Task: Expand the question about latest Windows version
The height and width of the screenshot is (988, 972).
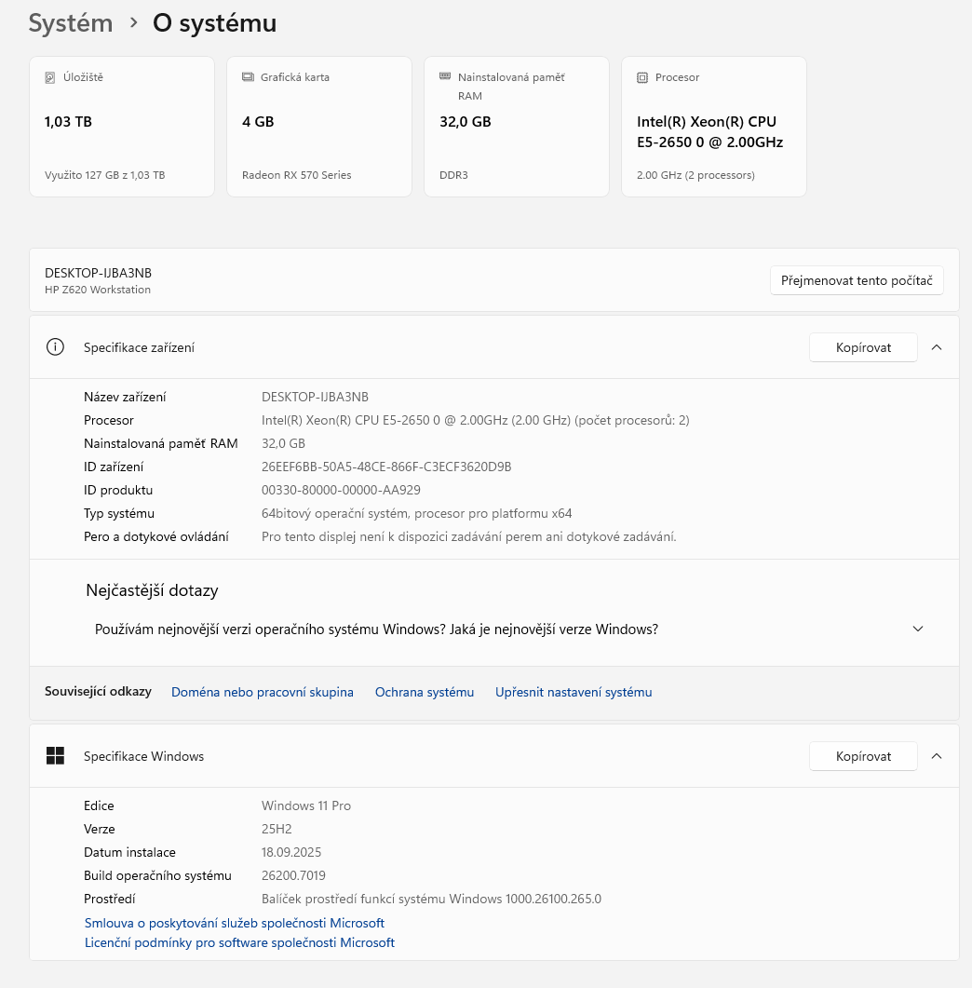Action: (918, 629)
